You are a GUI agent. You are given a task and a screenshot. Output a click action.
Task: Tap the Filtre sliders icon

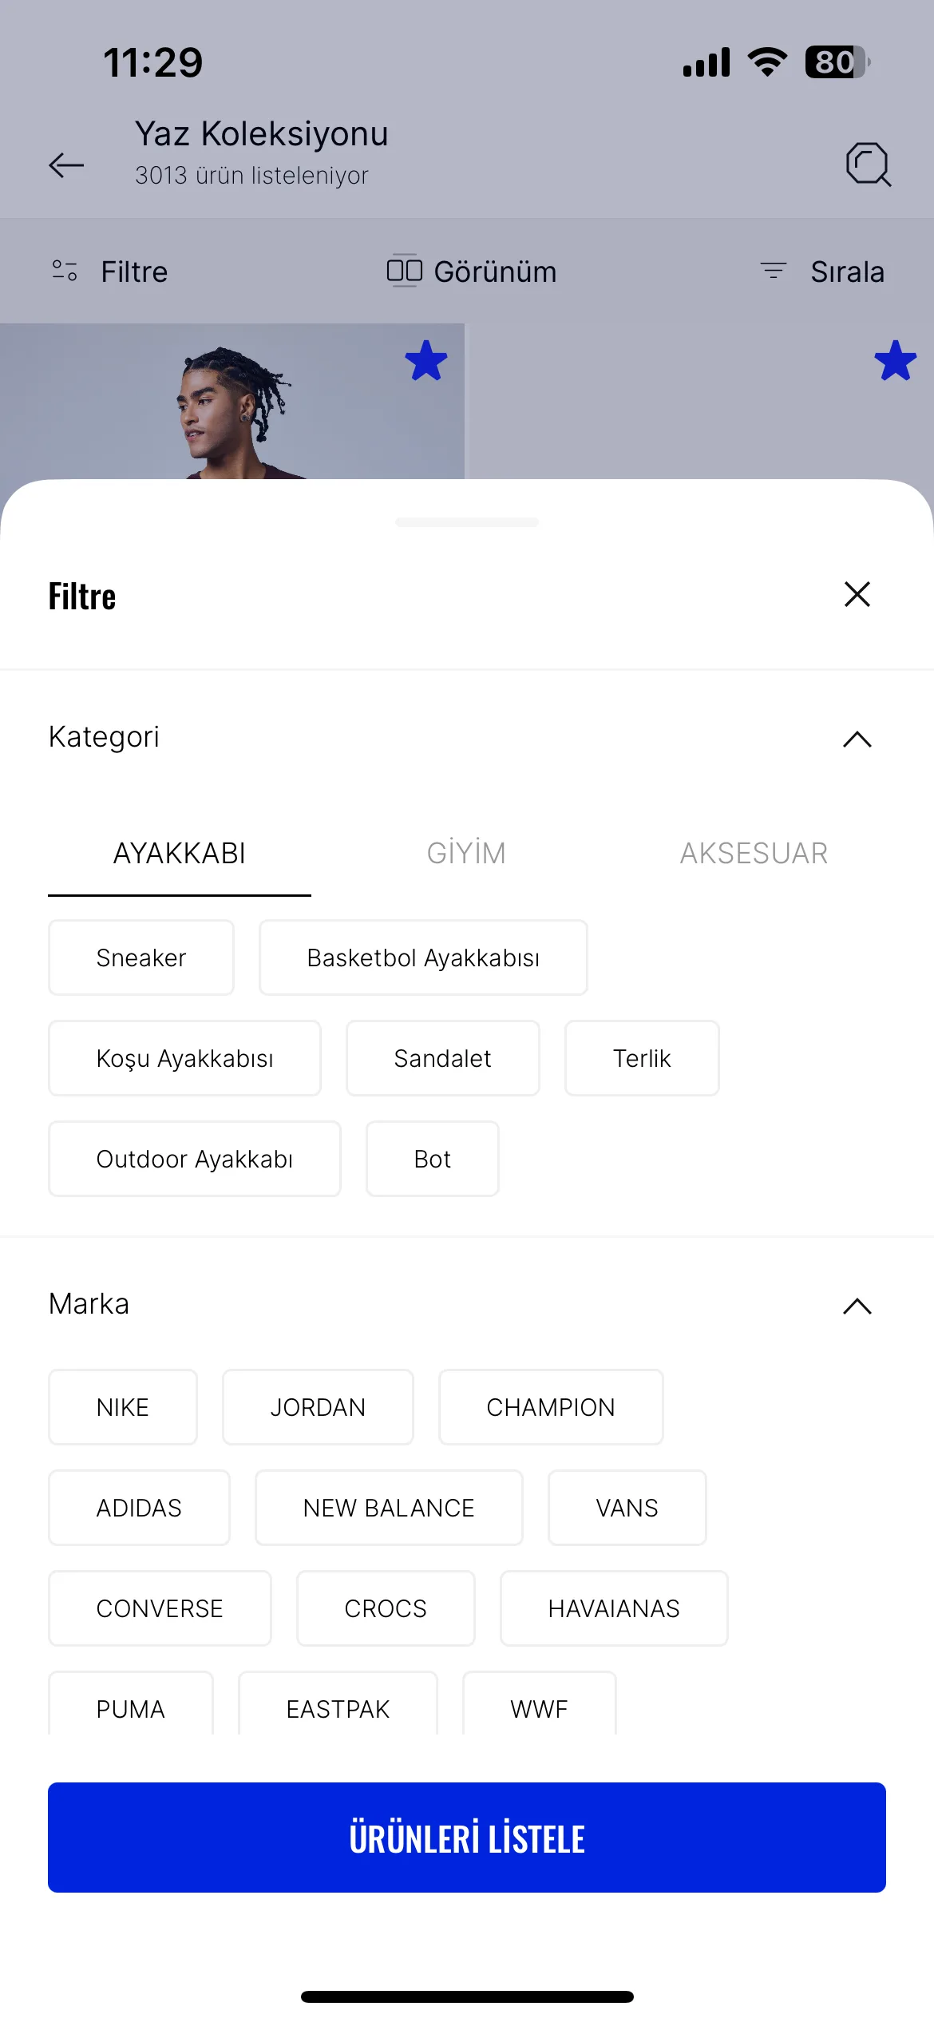tap(65, 271)
